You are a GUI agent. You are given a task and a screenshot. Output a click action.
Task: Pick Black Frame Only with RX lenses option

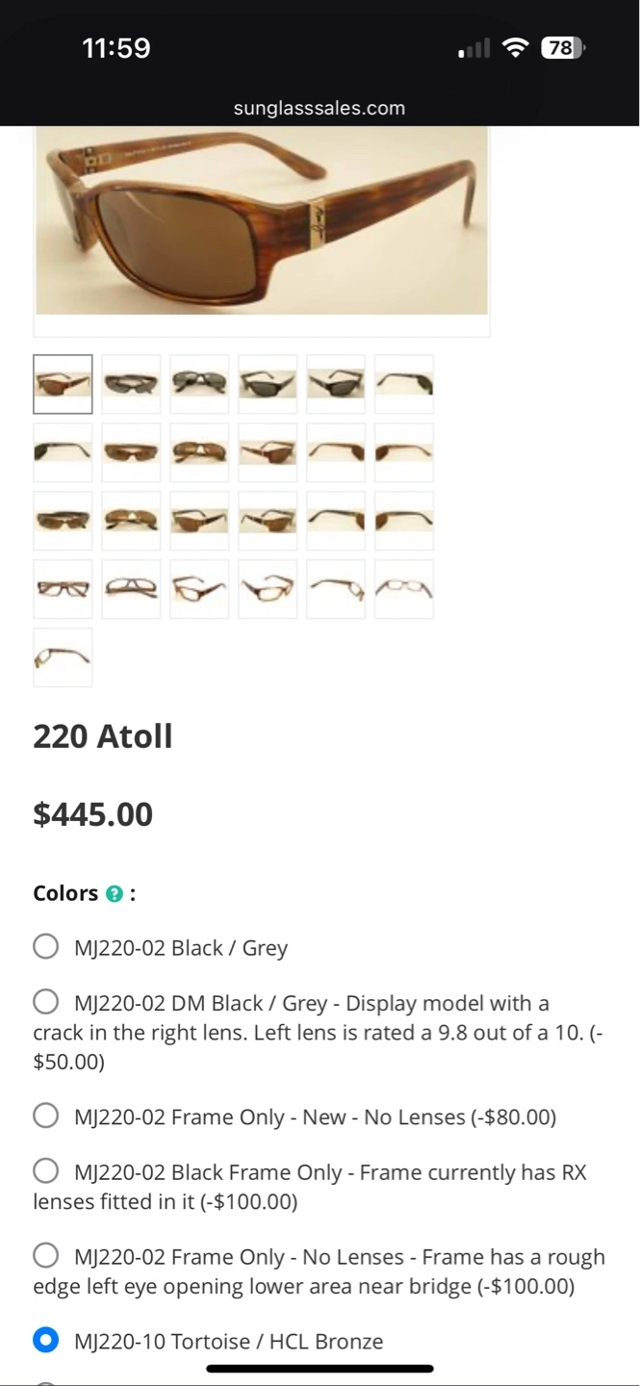tap(46, 1172)
